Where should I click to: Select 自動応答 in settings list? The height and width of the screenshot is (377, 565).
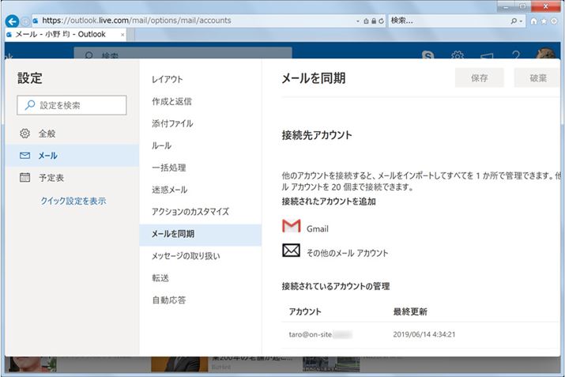click(169, 300)
